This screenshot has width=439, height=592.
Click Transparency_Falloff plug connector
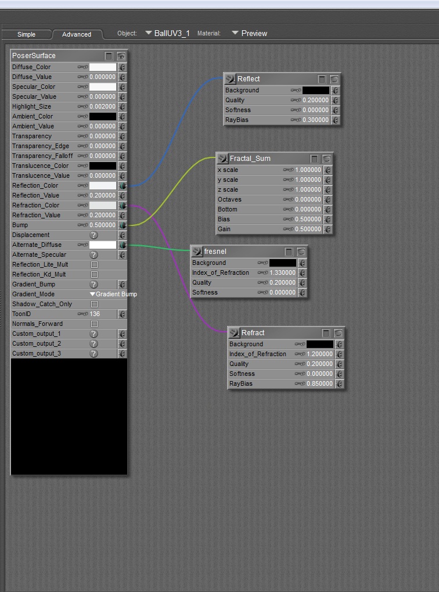click(x=123, y=156)
